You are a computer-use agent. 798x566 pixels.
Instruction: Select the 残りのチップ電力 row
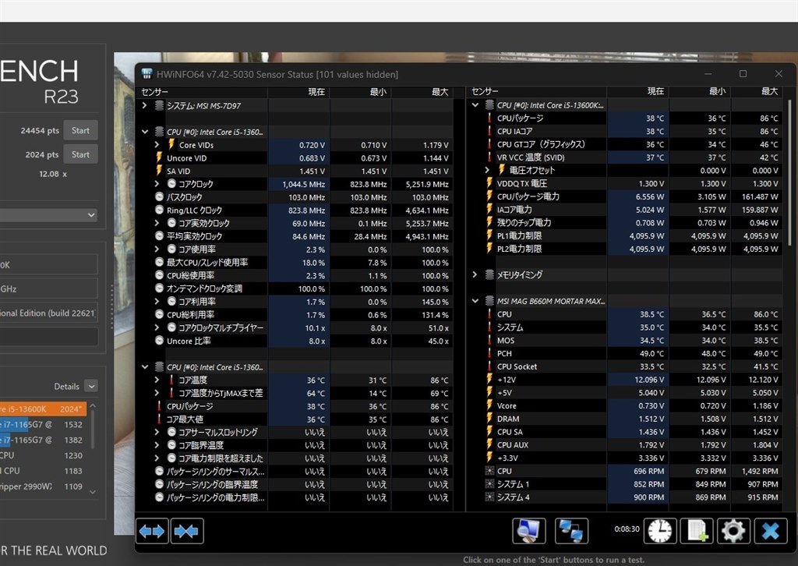click(x=633, y=222)
